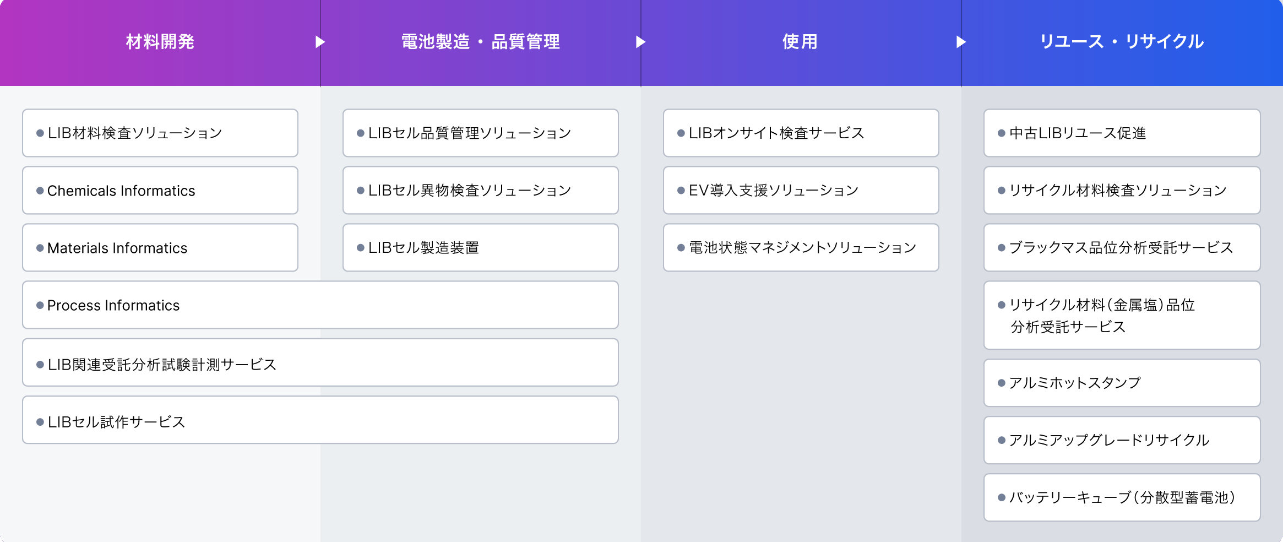Select the 電池製造・品質管理 header tab
The image size is (1283, 542).
[480, 42]
